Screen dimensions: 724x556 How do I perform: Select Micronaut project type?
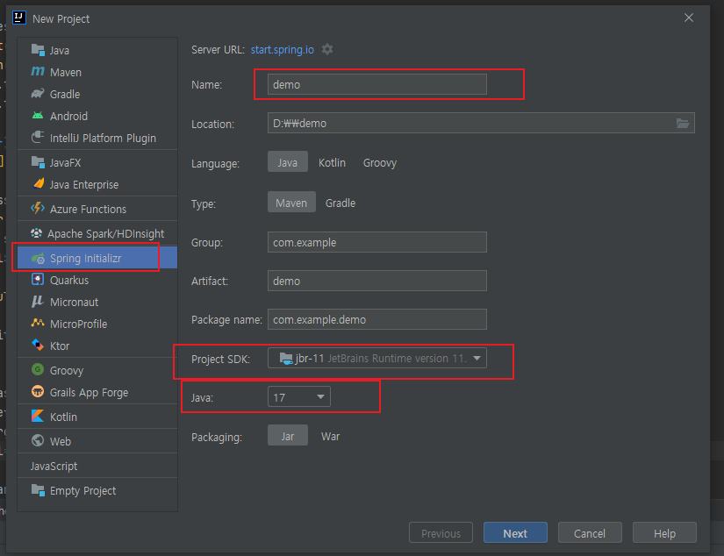(x=97, y=302)
